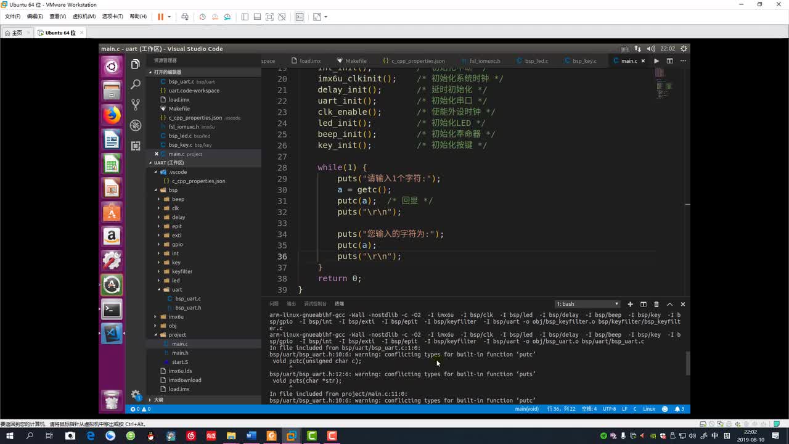Click the terminal panel scrollbar

click(x=687, y=363)
